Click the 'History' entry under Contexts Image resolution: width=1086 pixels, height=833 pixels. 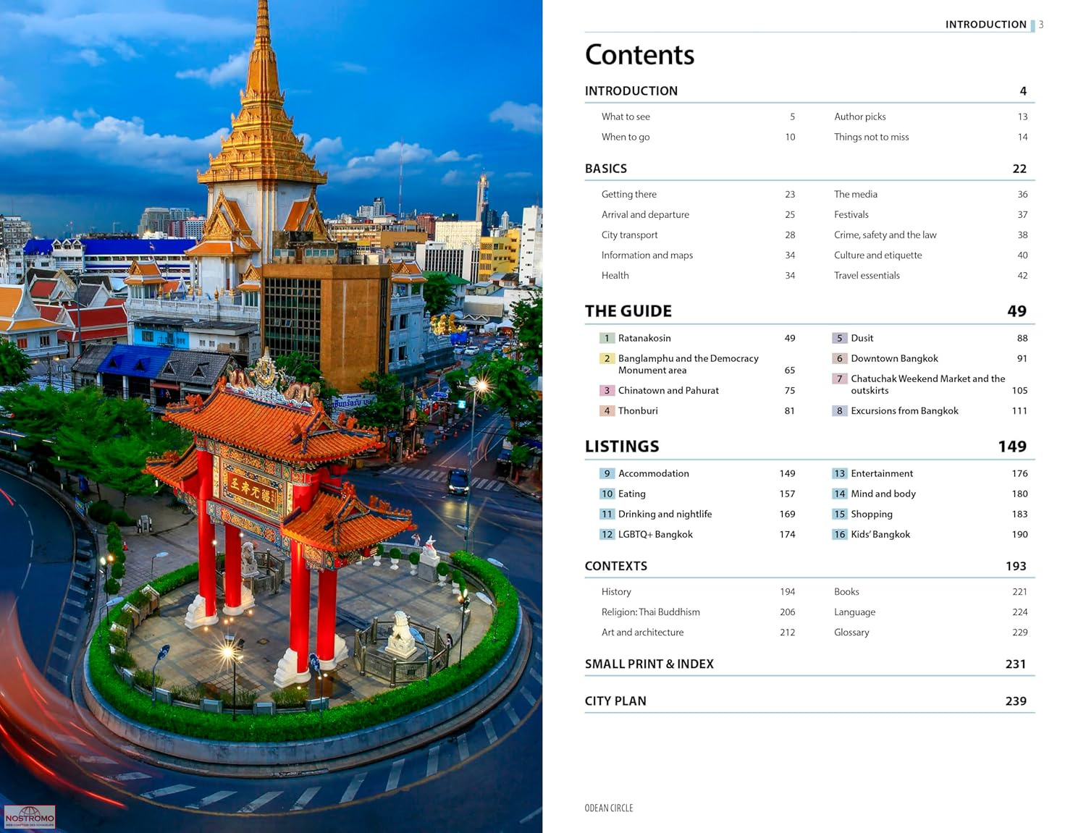tap(616, 591)
